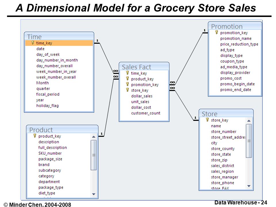
Task: Select the ad_type field in Promotion
Action: pos(227,50)
